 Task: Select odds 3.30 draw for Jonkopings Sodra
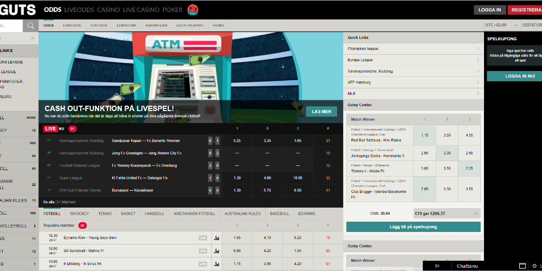[x=447, y=153]
